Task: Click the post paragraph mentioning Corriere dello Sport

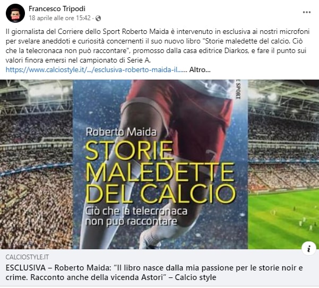Action: coord(158,46)
